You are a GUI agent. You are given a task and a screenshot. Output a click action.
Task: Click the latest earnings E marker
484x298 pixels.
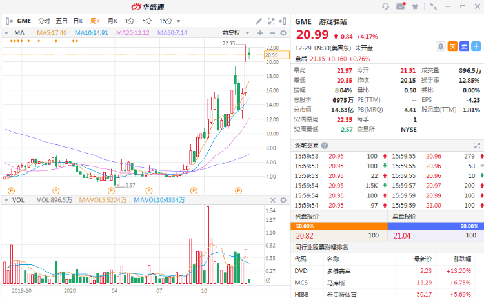(x=239, y=191)
